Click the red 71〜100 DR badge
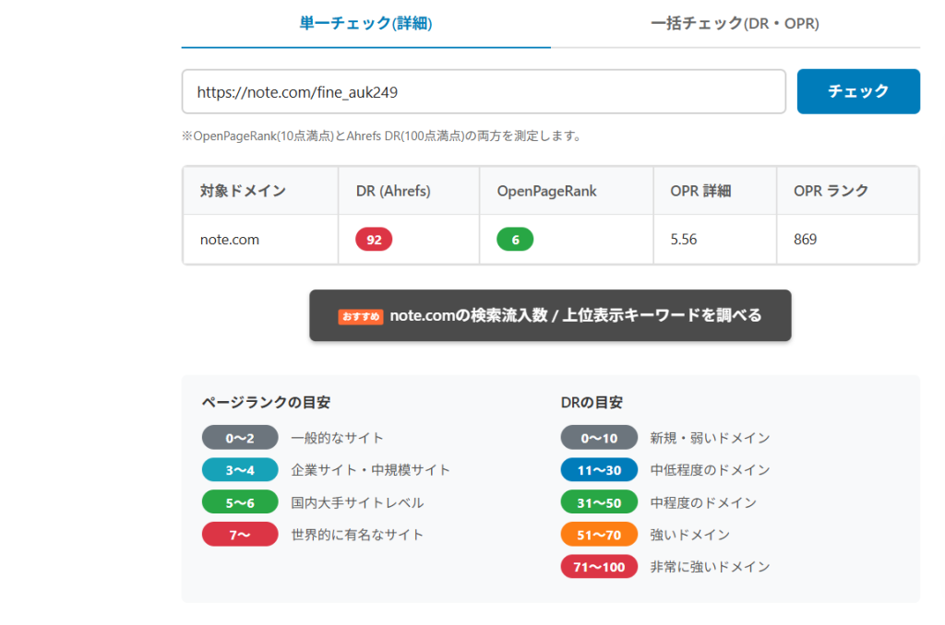Screen dimensions: 945x625 (599, 567)
